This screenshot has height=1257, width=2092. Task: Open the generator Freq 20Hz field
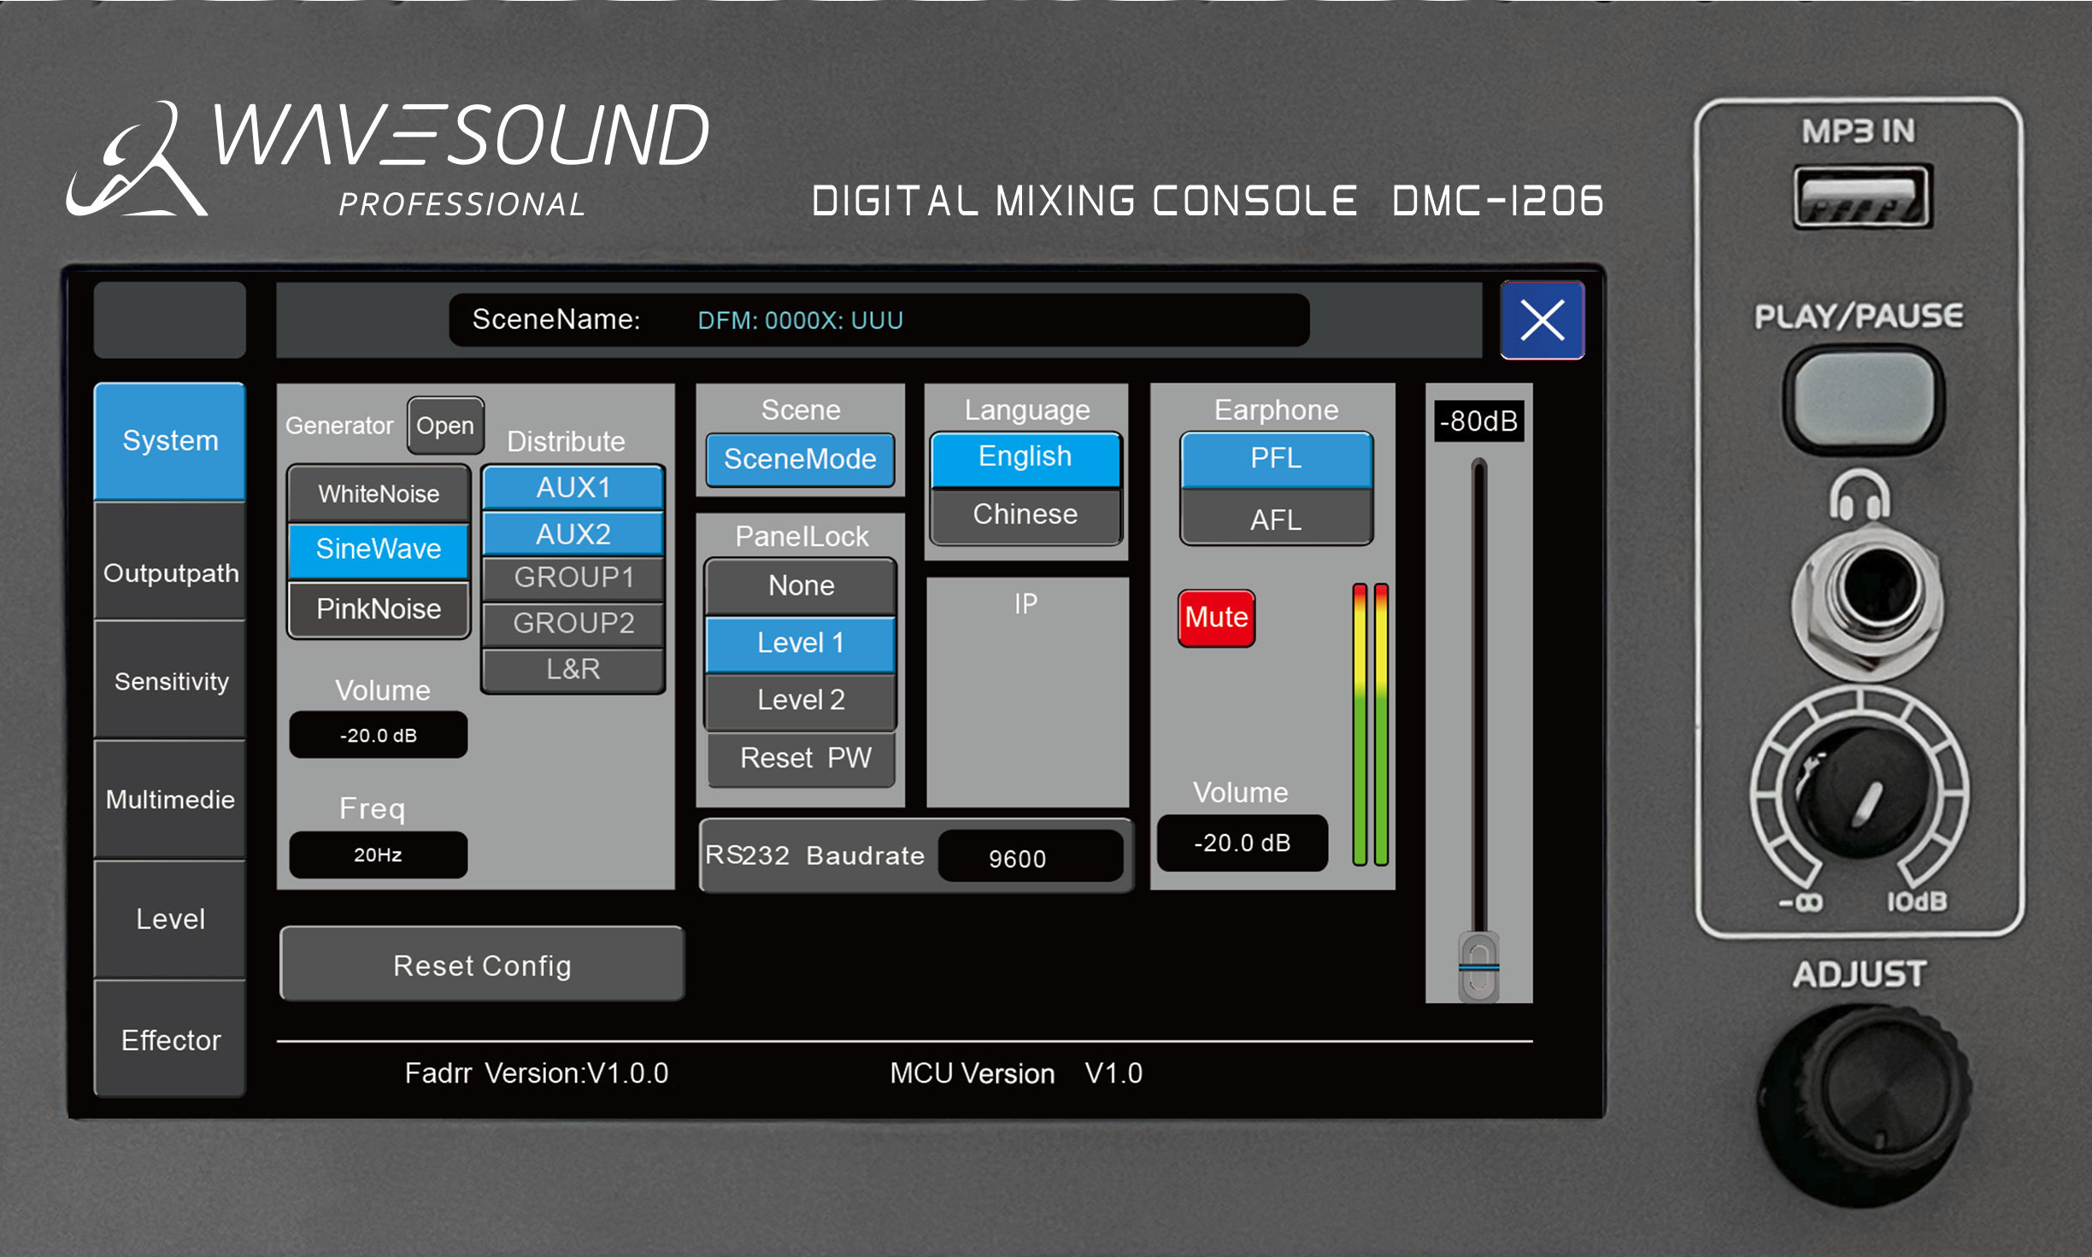point(378,855)
